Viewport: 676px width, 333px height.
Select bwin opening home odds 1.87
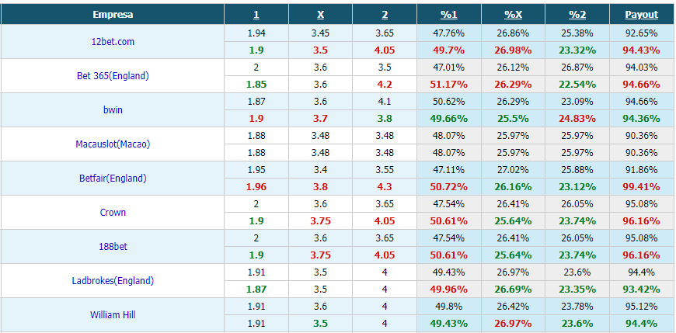[256, 102]
